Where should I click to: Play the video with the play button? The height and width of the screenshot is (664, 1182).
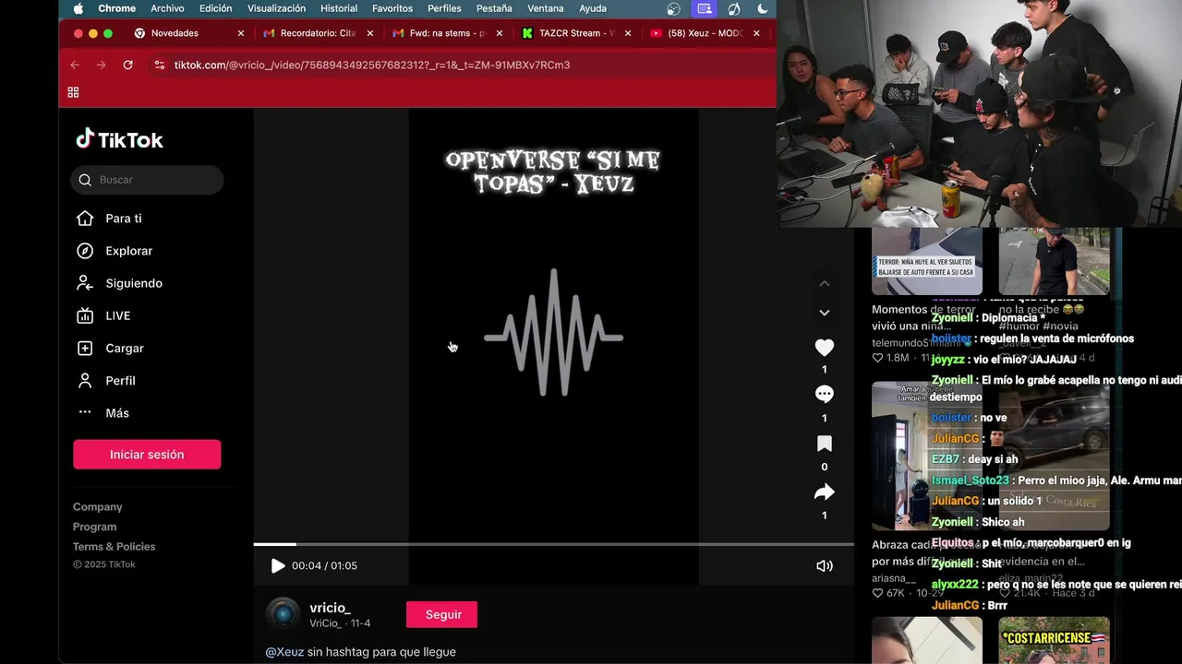[277, 566]
